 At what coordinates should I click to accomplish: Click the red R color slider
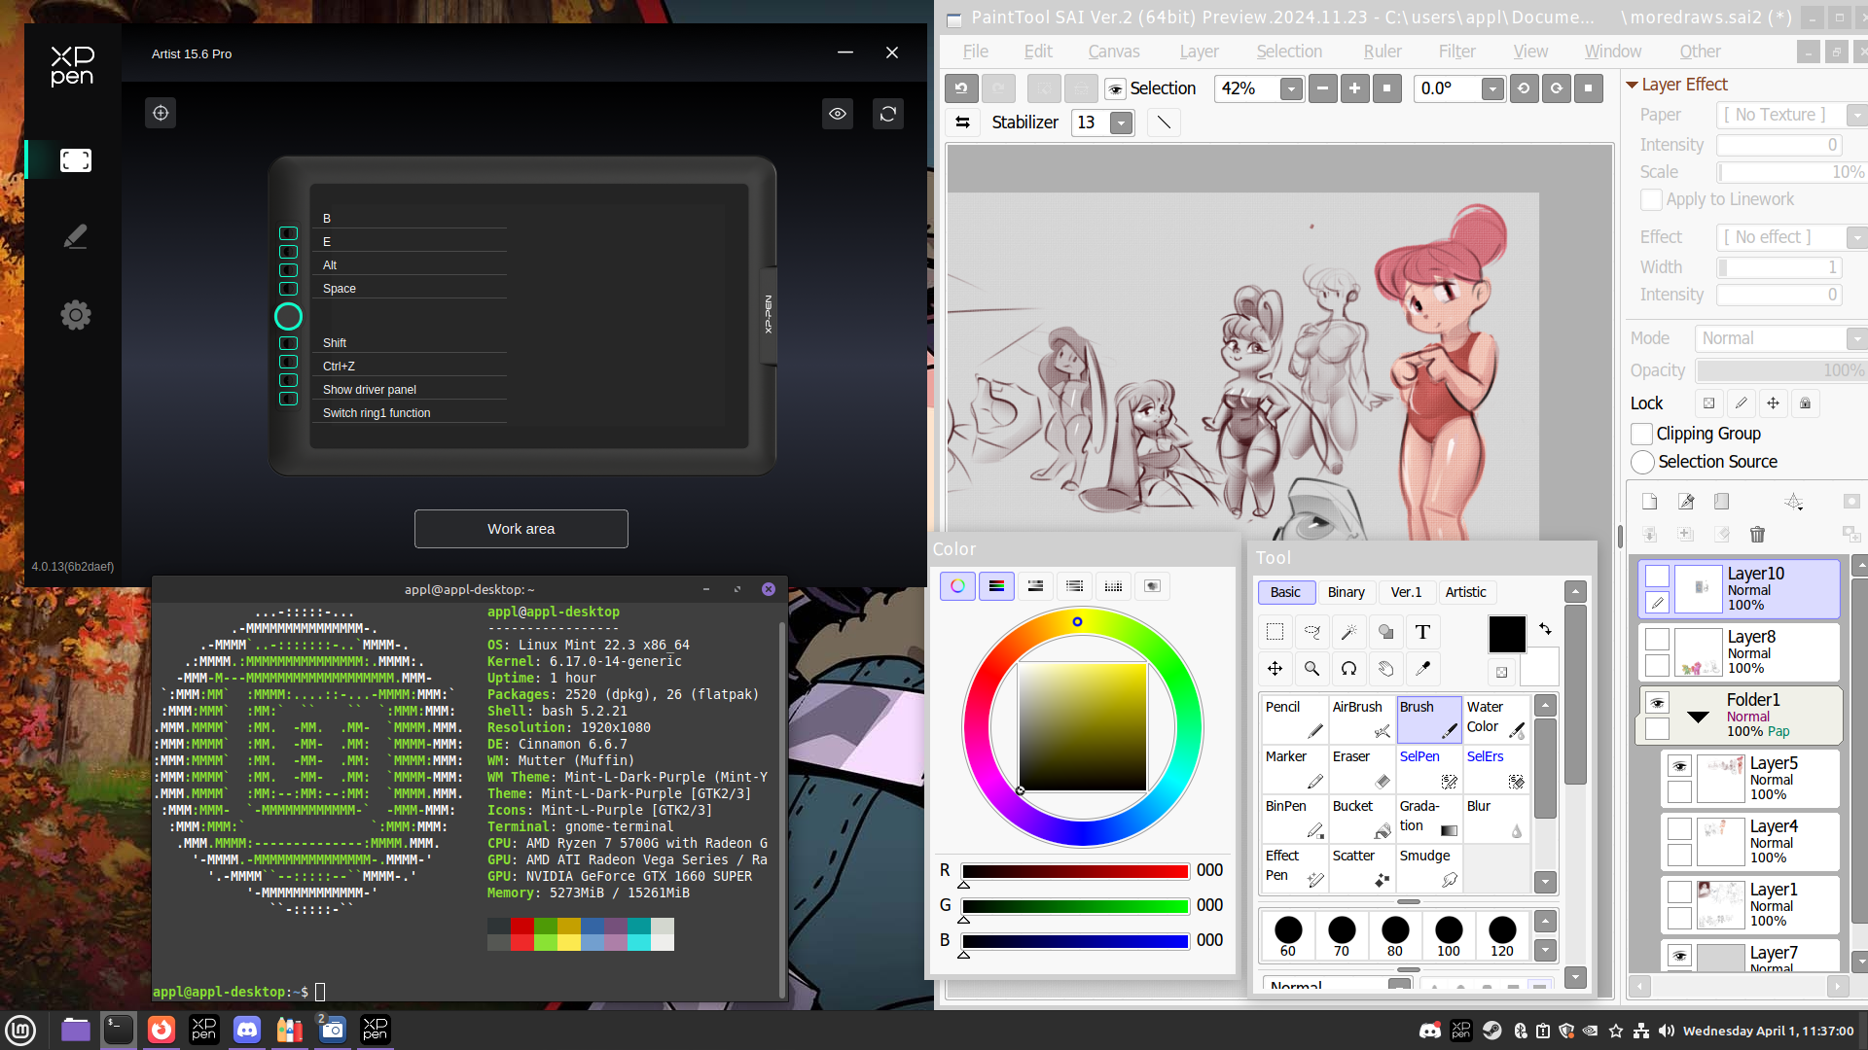(1075, 871)
